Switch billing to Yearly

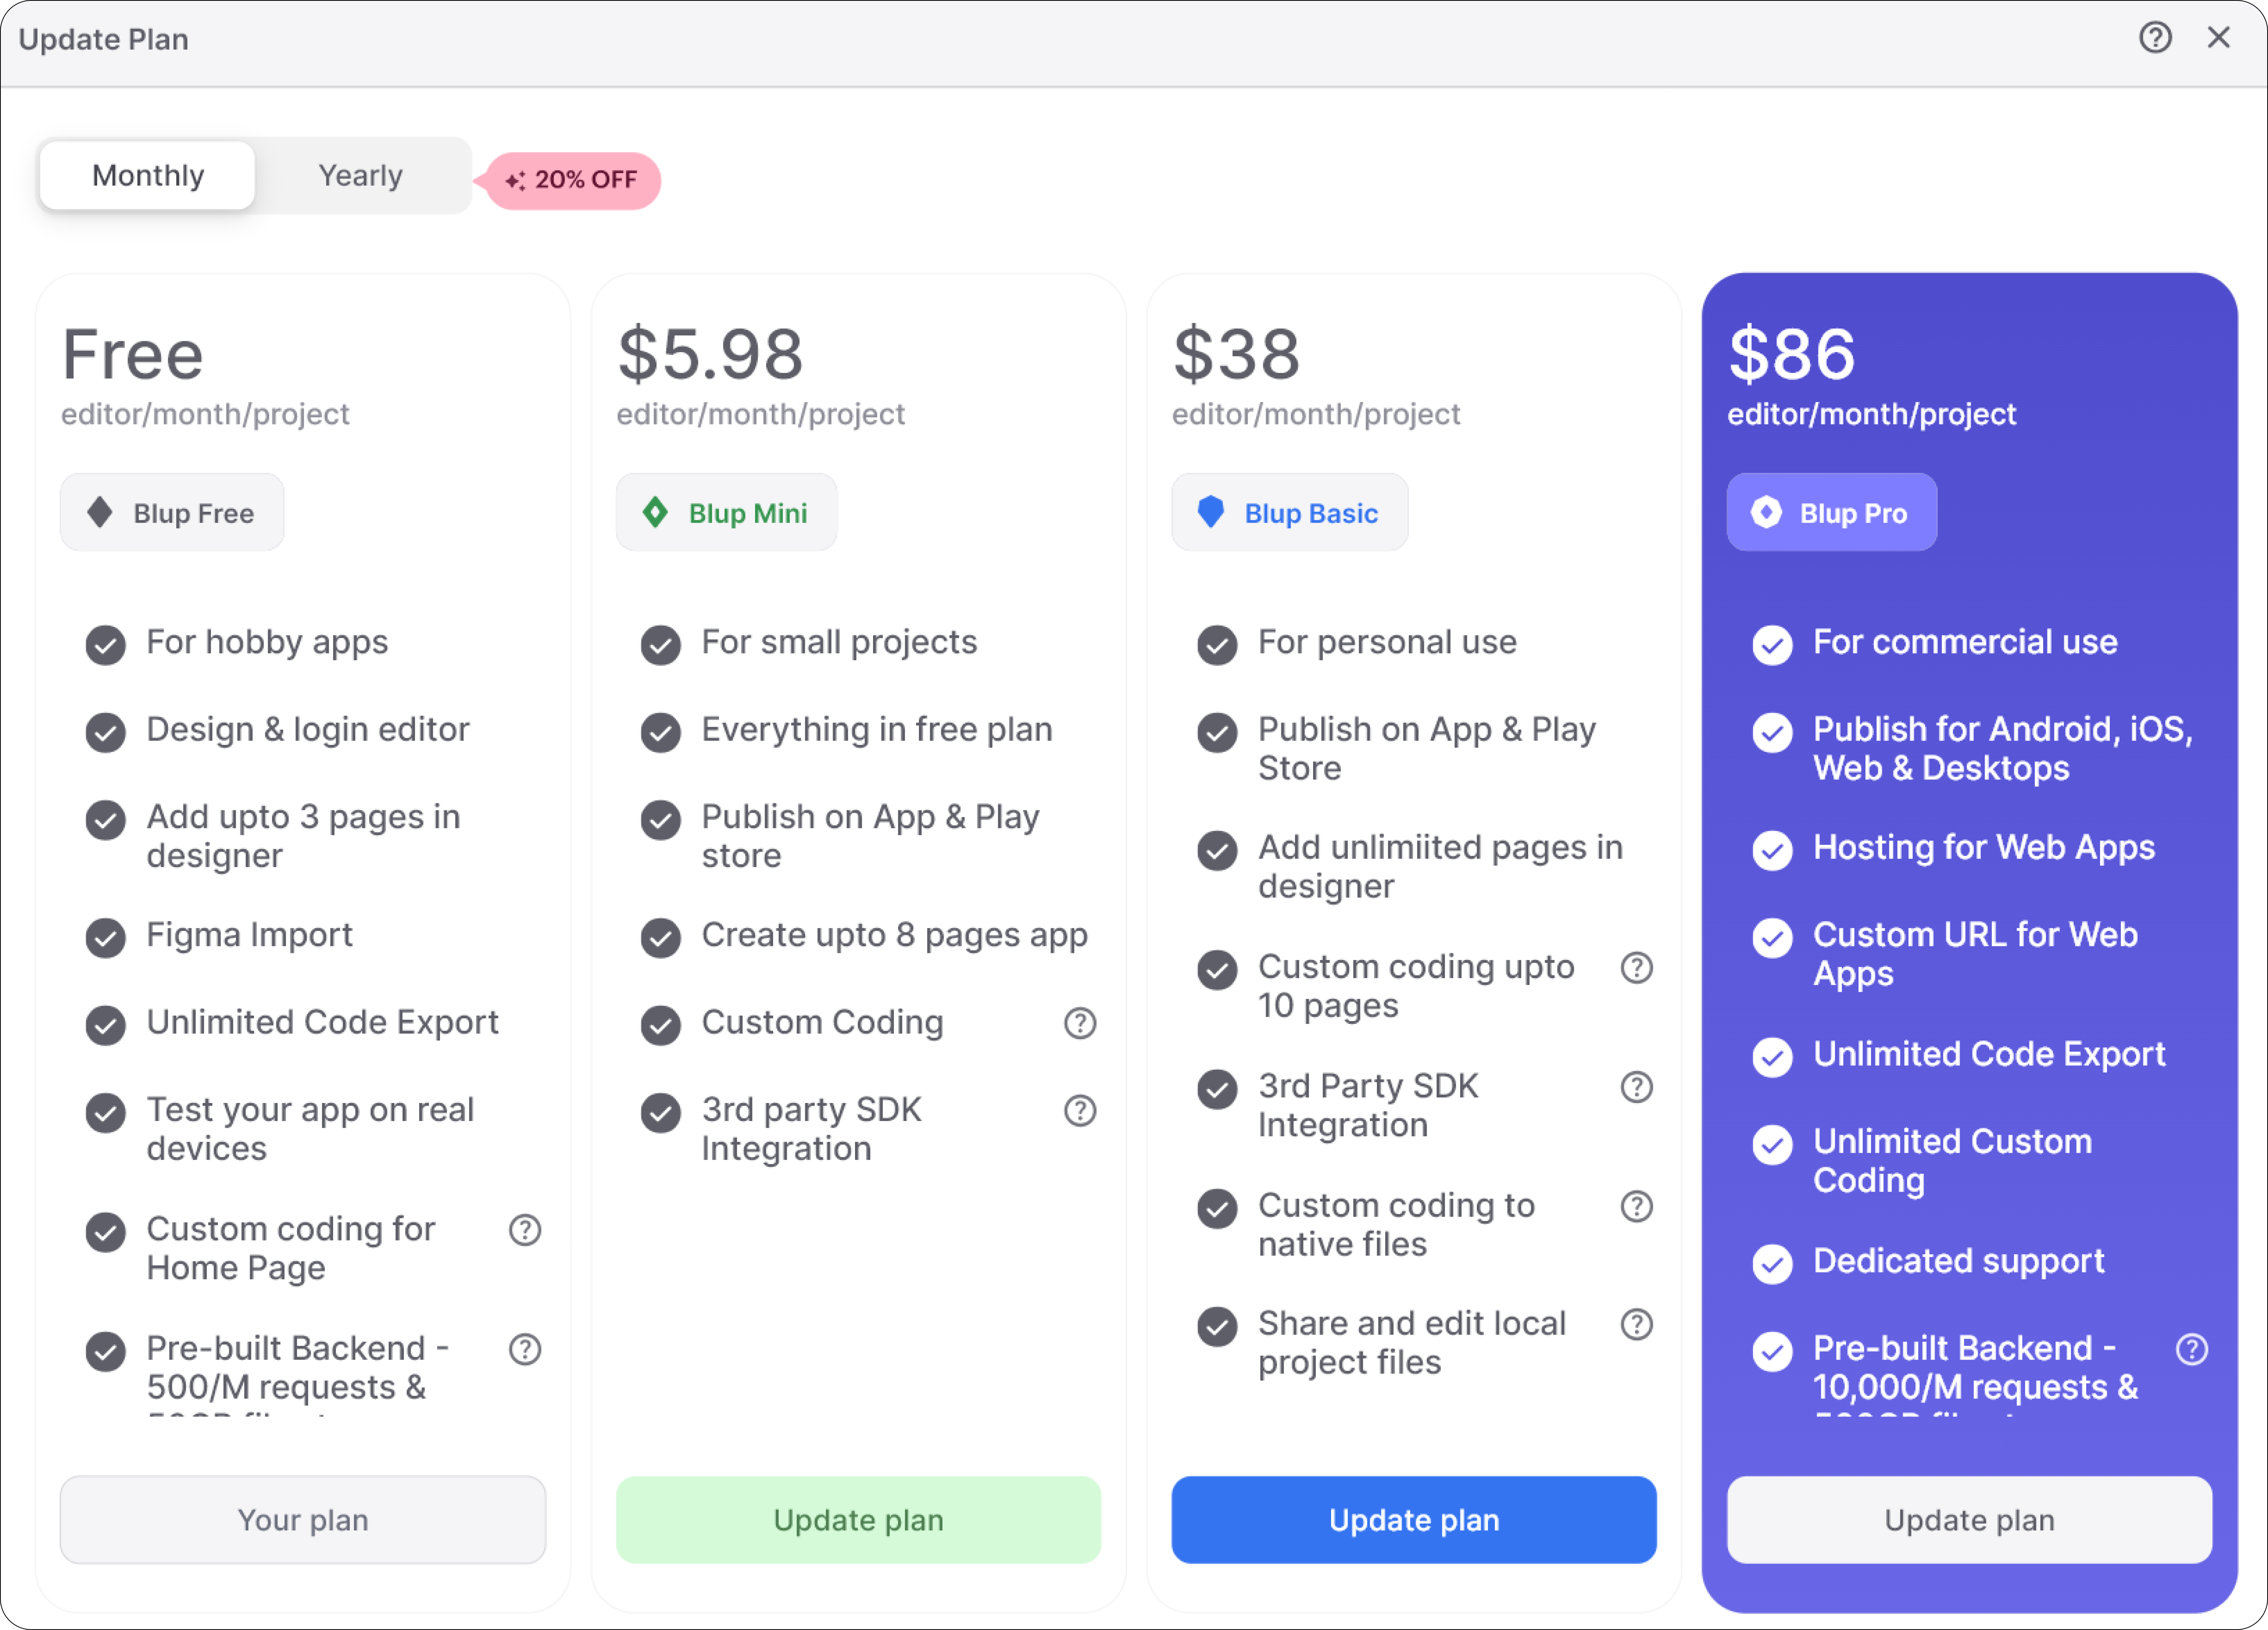[360, 176]
